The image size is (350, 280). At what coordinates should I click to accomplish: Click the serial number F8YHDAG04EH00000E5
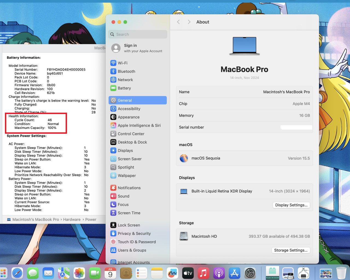tap(66, 69)
